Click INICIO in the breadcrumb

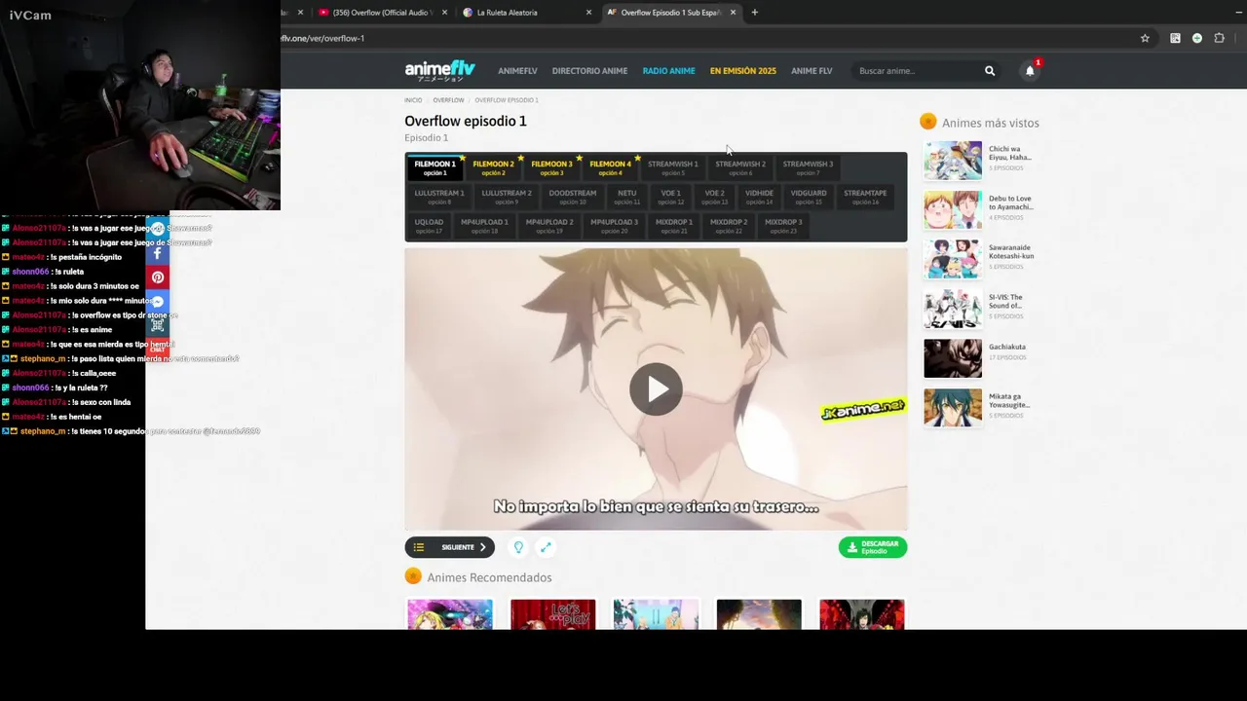[x=413, y=100]
